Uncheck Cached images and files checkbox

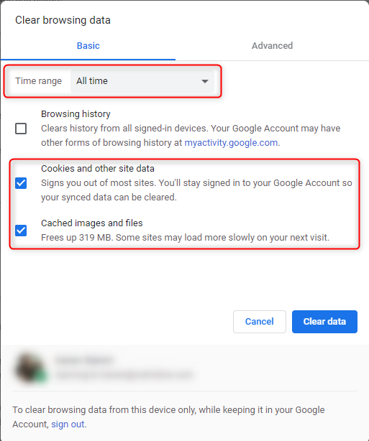pos(21,231)
